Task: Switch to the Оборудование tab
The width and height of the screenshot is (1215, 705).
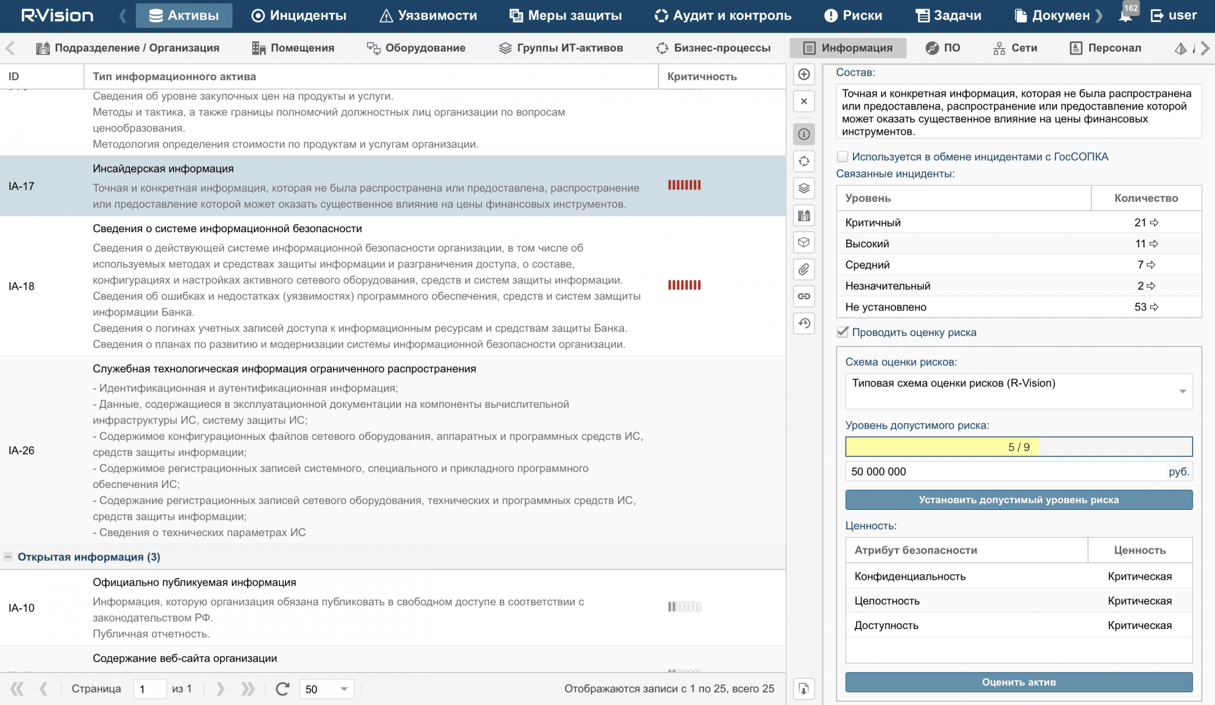Action: (416, 48)
